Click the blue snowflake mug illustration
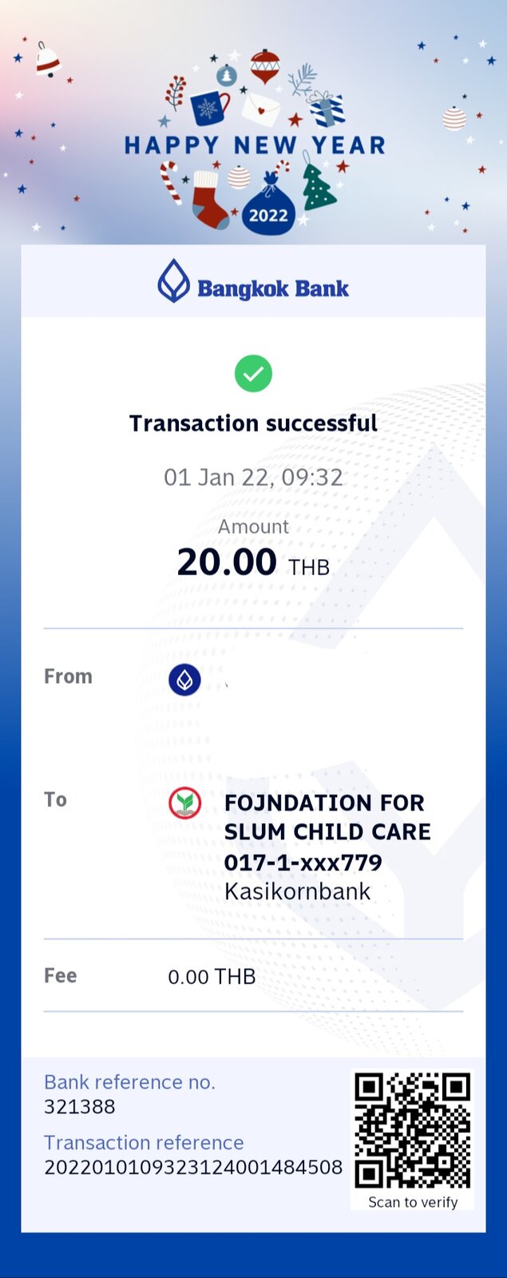Image resolution: width=507 pixels, height=1278 pixels. click(x=209, y=108)
